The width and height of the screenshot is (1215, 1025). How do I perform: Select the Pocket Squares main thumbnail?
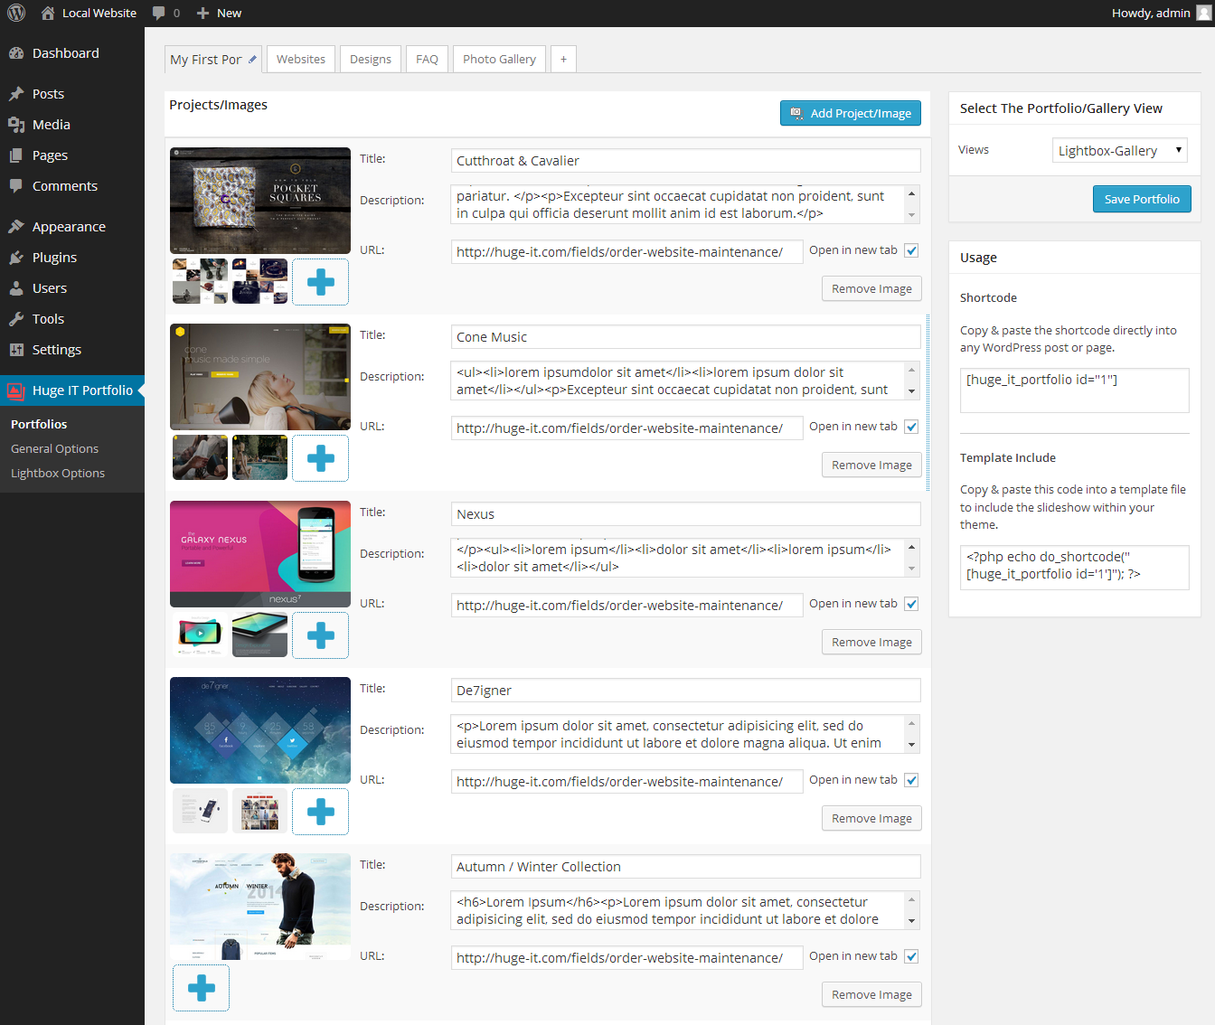pos(260,201)
